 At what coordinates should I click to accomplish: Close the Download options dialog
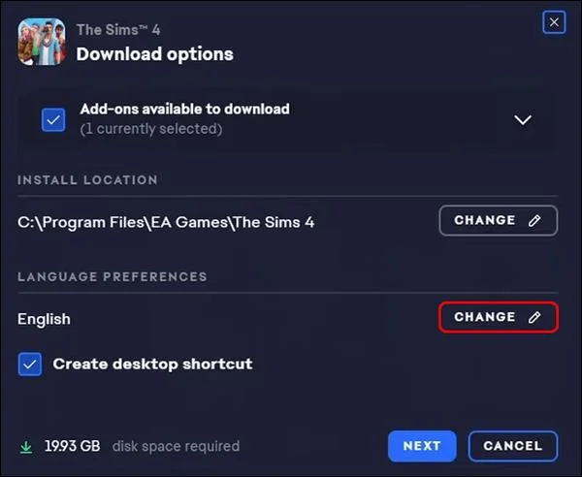pyautogui.click(x=554, y=21)
